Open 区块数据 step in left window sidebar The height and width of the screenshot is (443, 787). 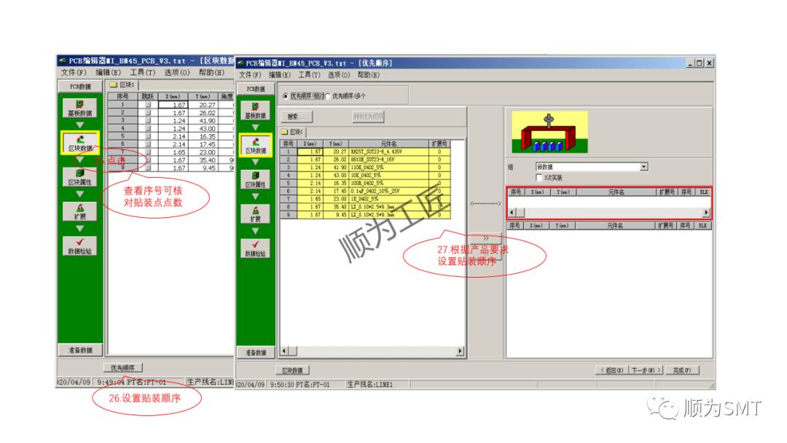[80, 143]
